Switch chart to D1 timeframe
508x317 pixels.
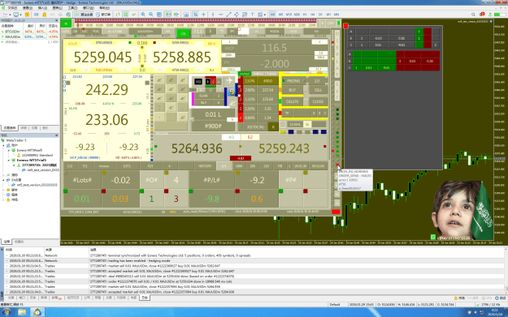click(320, 15)
